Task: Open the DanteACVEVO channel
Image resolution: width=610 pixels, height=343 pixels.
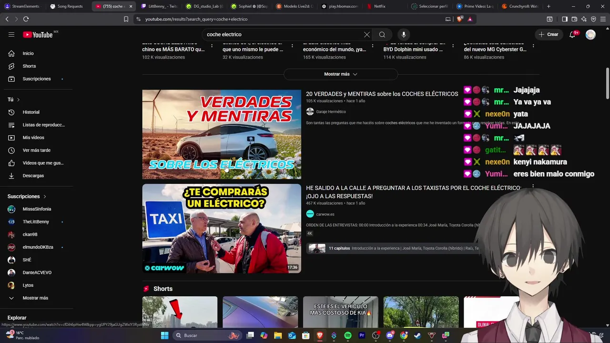Action: (x=38, y=272)
